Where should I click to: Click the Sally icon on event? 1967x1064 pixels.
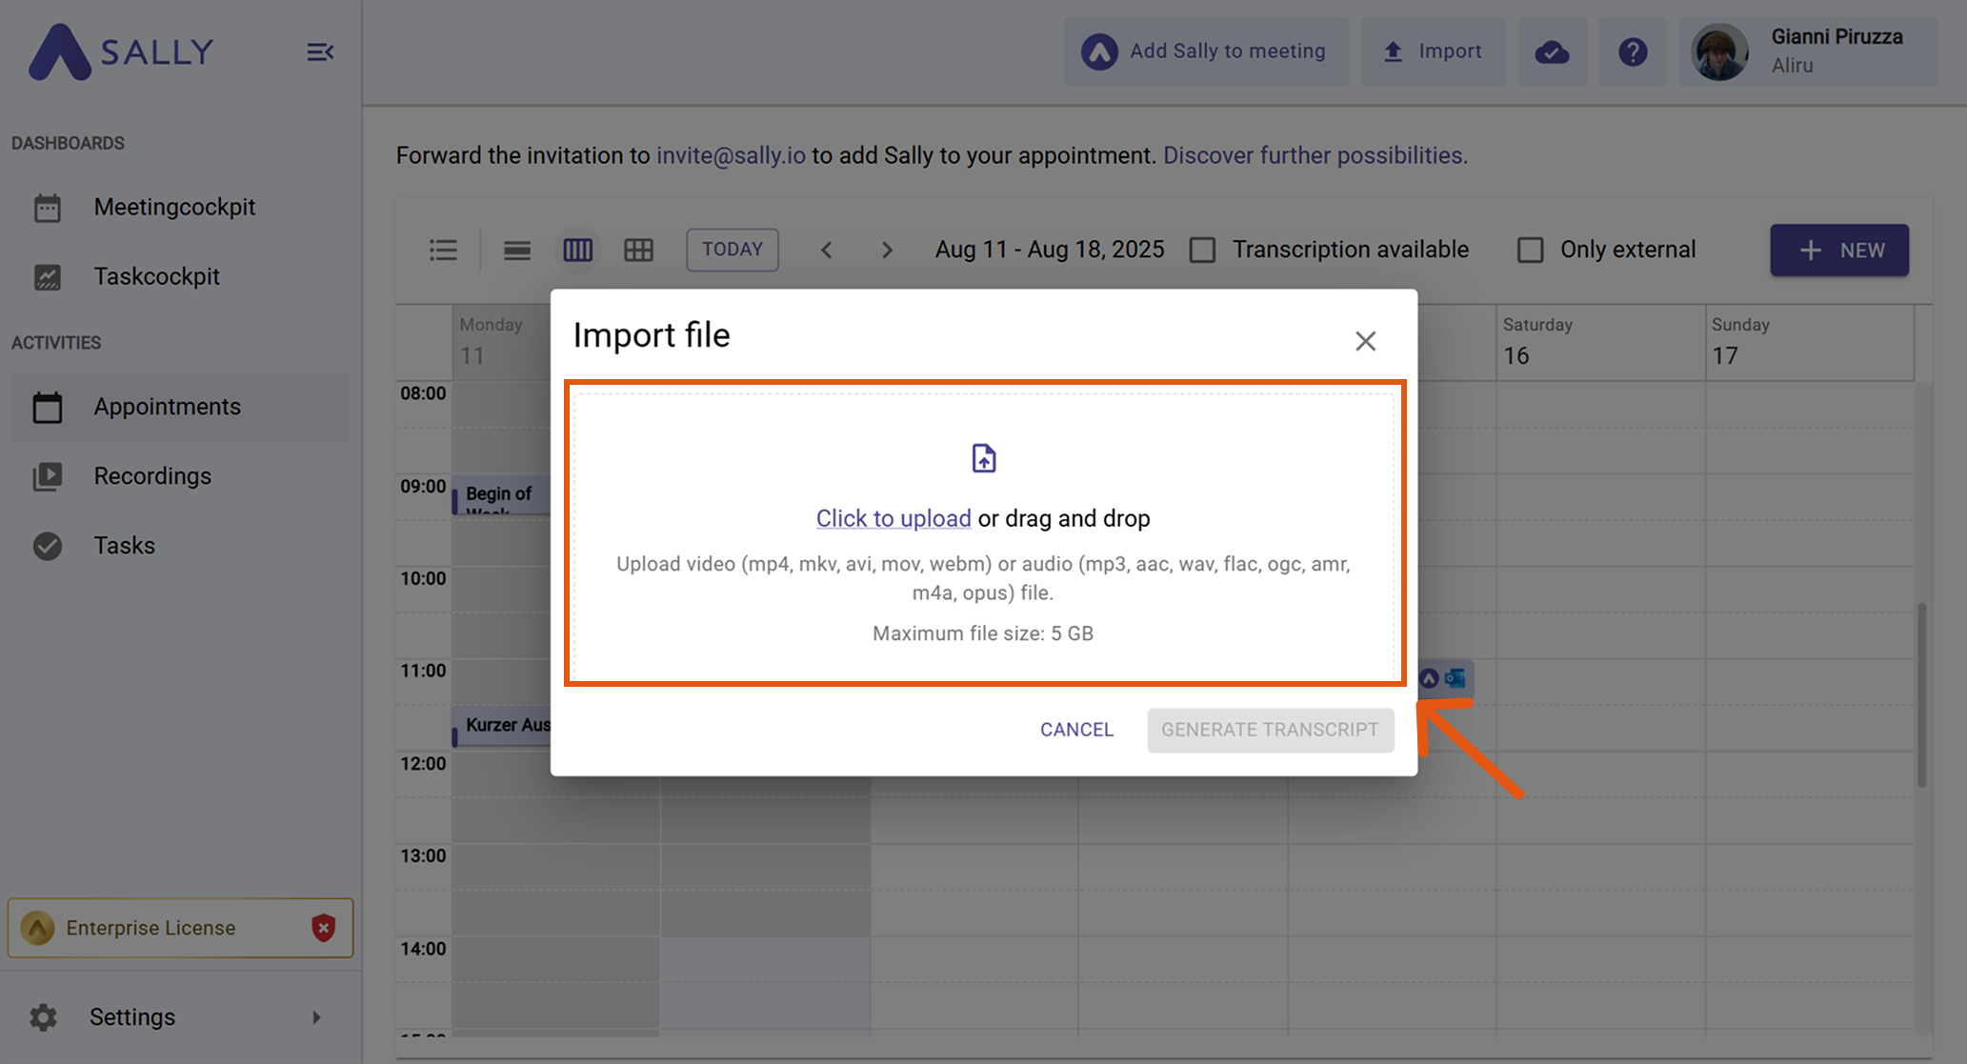point(1429,678)
